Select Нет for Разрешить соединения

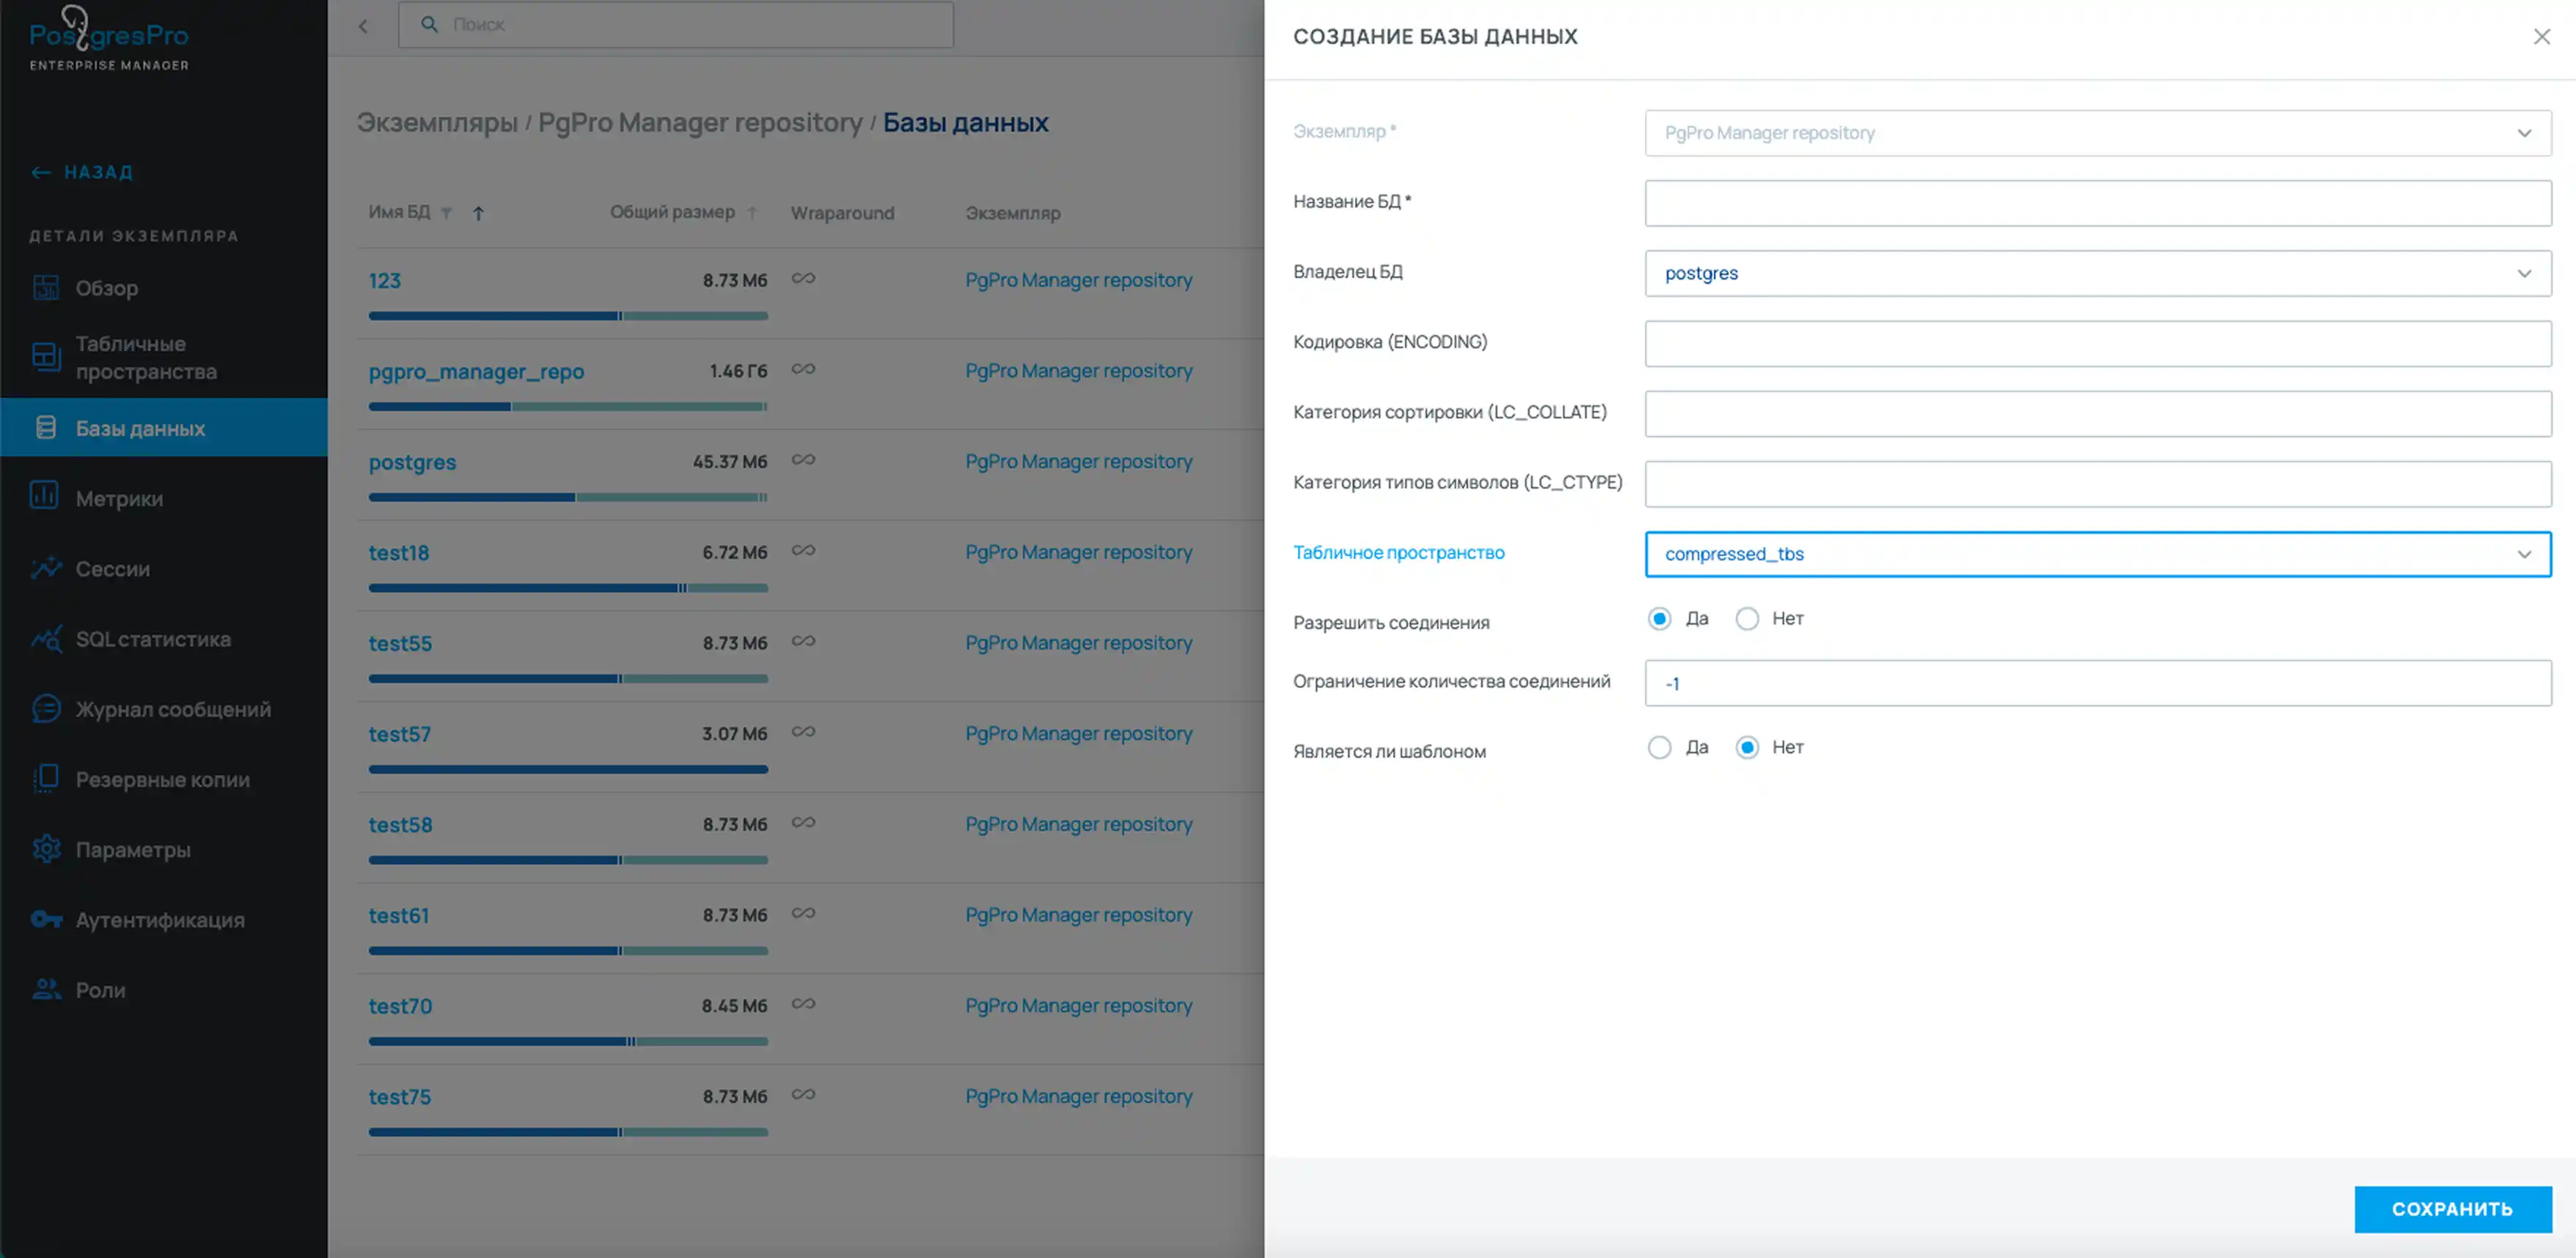[x=1746, y=619]
